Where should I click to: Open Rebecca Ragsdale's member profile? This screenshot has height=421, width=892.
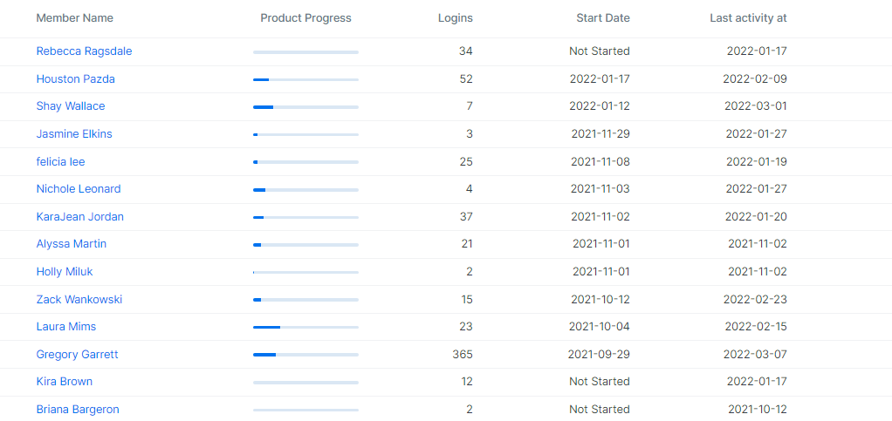click(84, 51)
